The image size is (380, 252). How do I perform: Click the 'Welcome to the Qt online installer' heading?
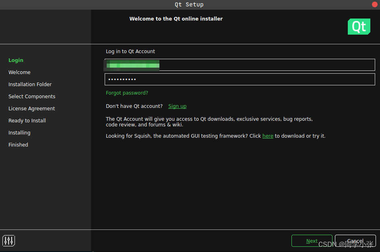coord(176,19)
